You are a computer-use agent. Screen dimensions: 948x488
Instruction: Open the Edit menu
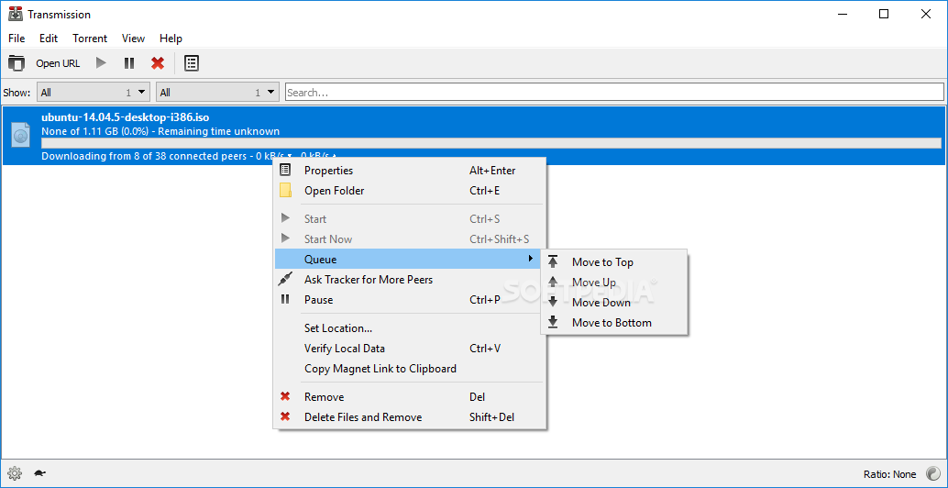pos(49,39)
